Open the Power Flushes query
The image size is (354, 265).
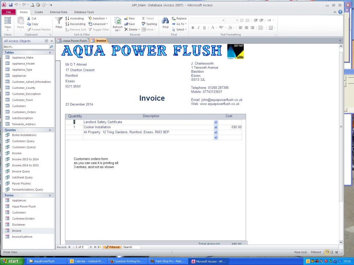21,184
